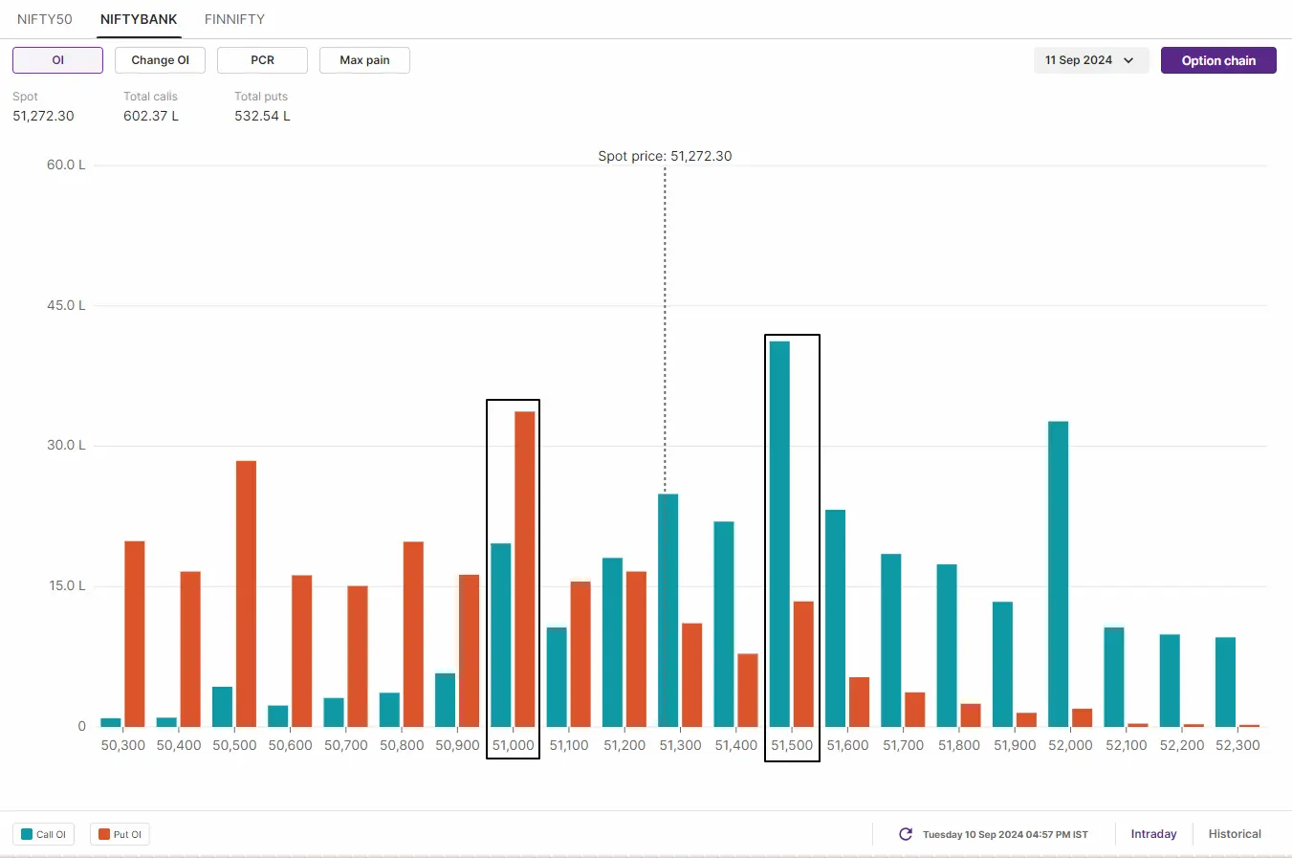This screenshot has width=1292, height=858.
Task: Click the Spot price 51,272.30 chart label
Action: pyautogui.click(x=665, y=156)
